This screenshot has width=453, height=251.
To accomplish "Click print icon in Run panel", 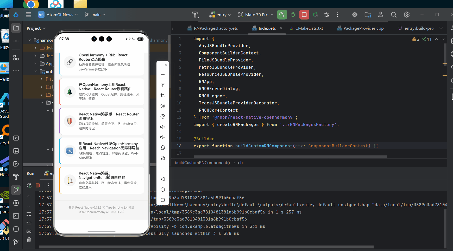I will click(x=29, y=231).
